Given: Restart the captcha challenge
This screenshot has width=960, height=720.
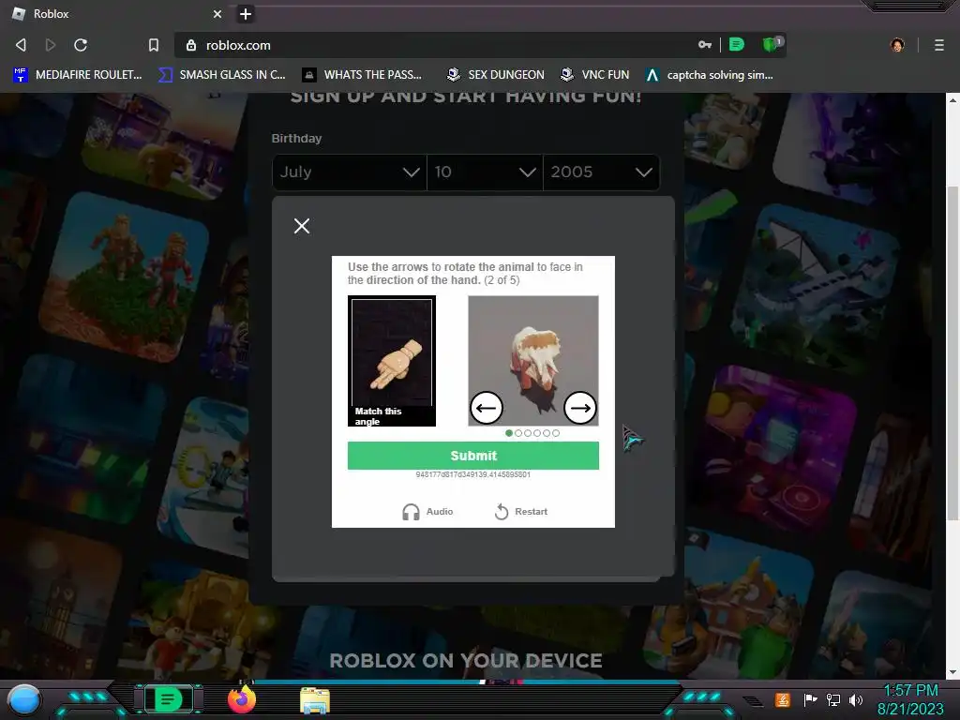Looking at the screenshot, I should click(x=521, y=511).
